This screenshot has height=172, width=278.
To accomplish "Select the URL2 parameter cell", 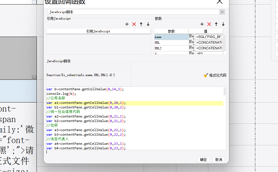I will 171,48.
